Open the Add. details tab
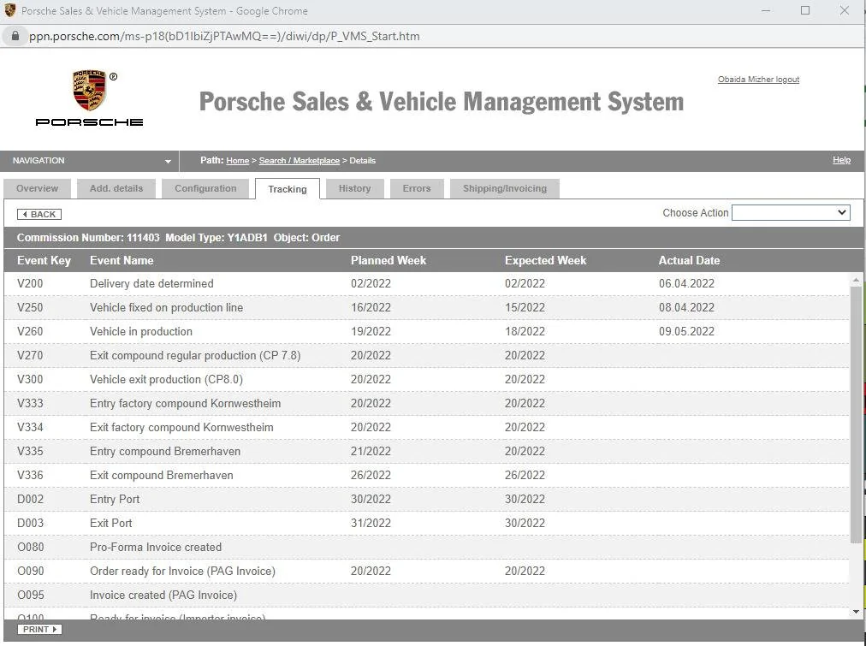The image size is (866, 646). 116,188
